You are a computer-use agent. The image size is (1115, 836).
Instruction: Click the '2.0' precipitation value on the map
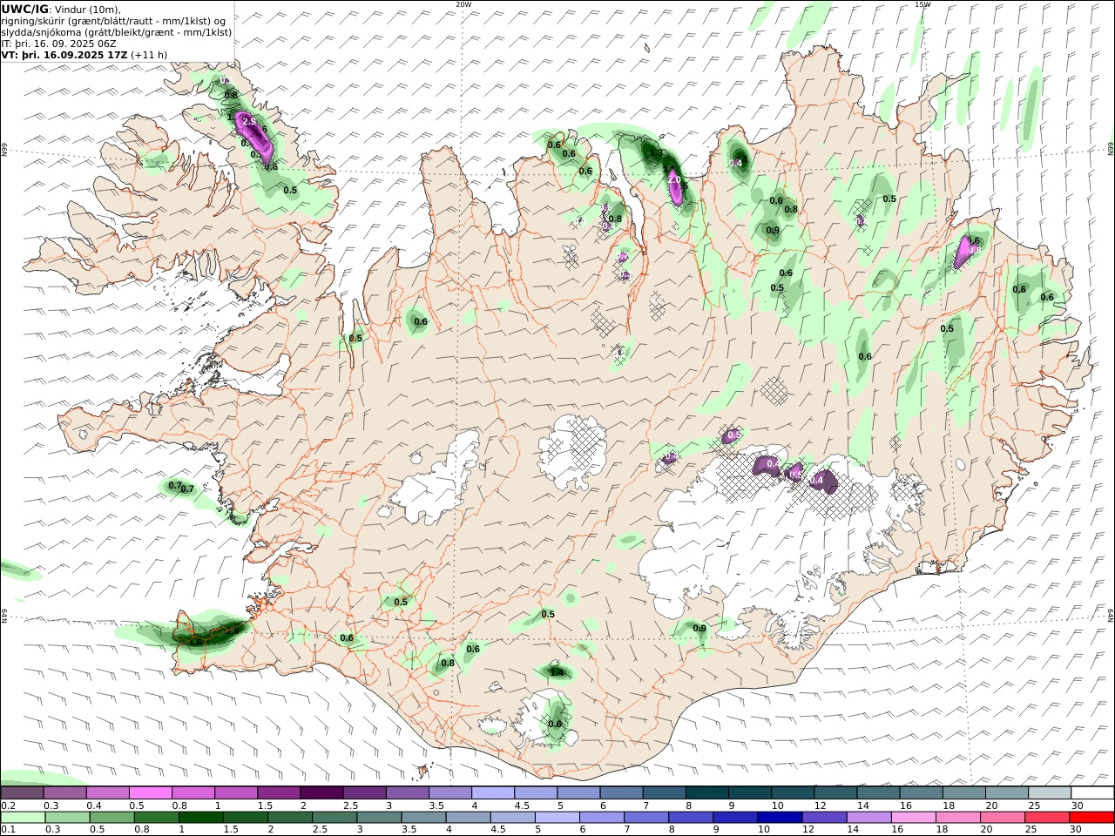point(674,179)
